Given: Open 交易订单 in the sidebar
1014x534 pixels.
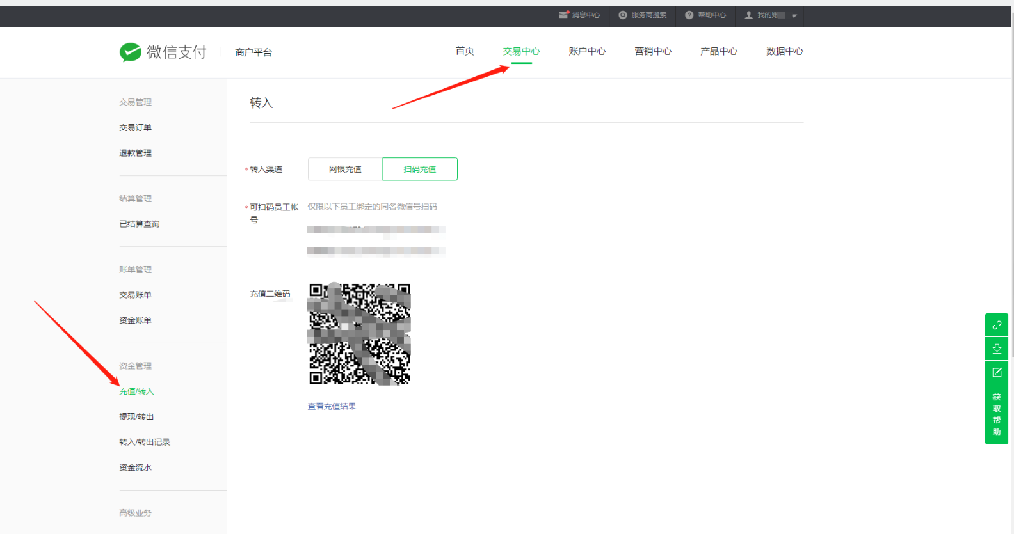Looking at the screenshot, I should (x=135, y=128).
